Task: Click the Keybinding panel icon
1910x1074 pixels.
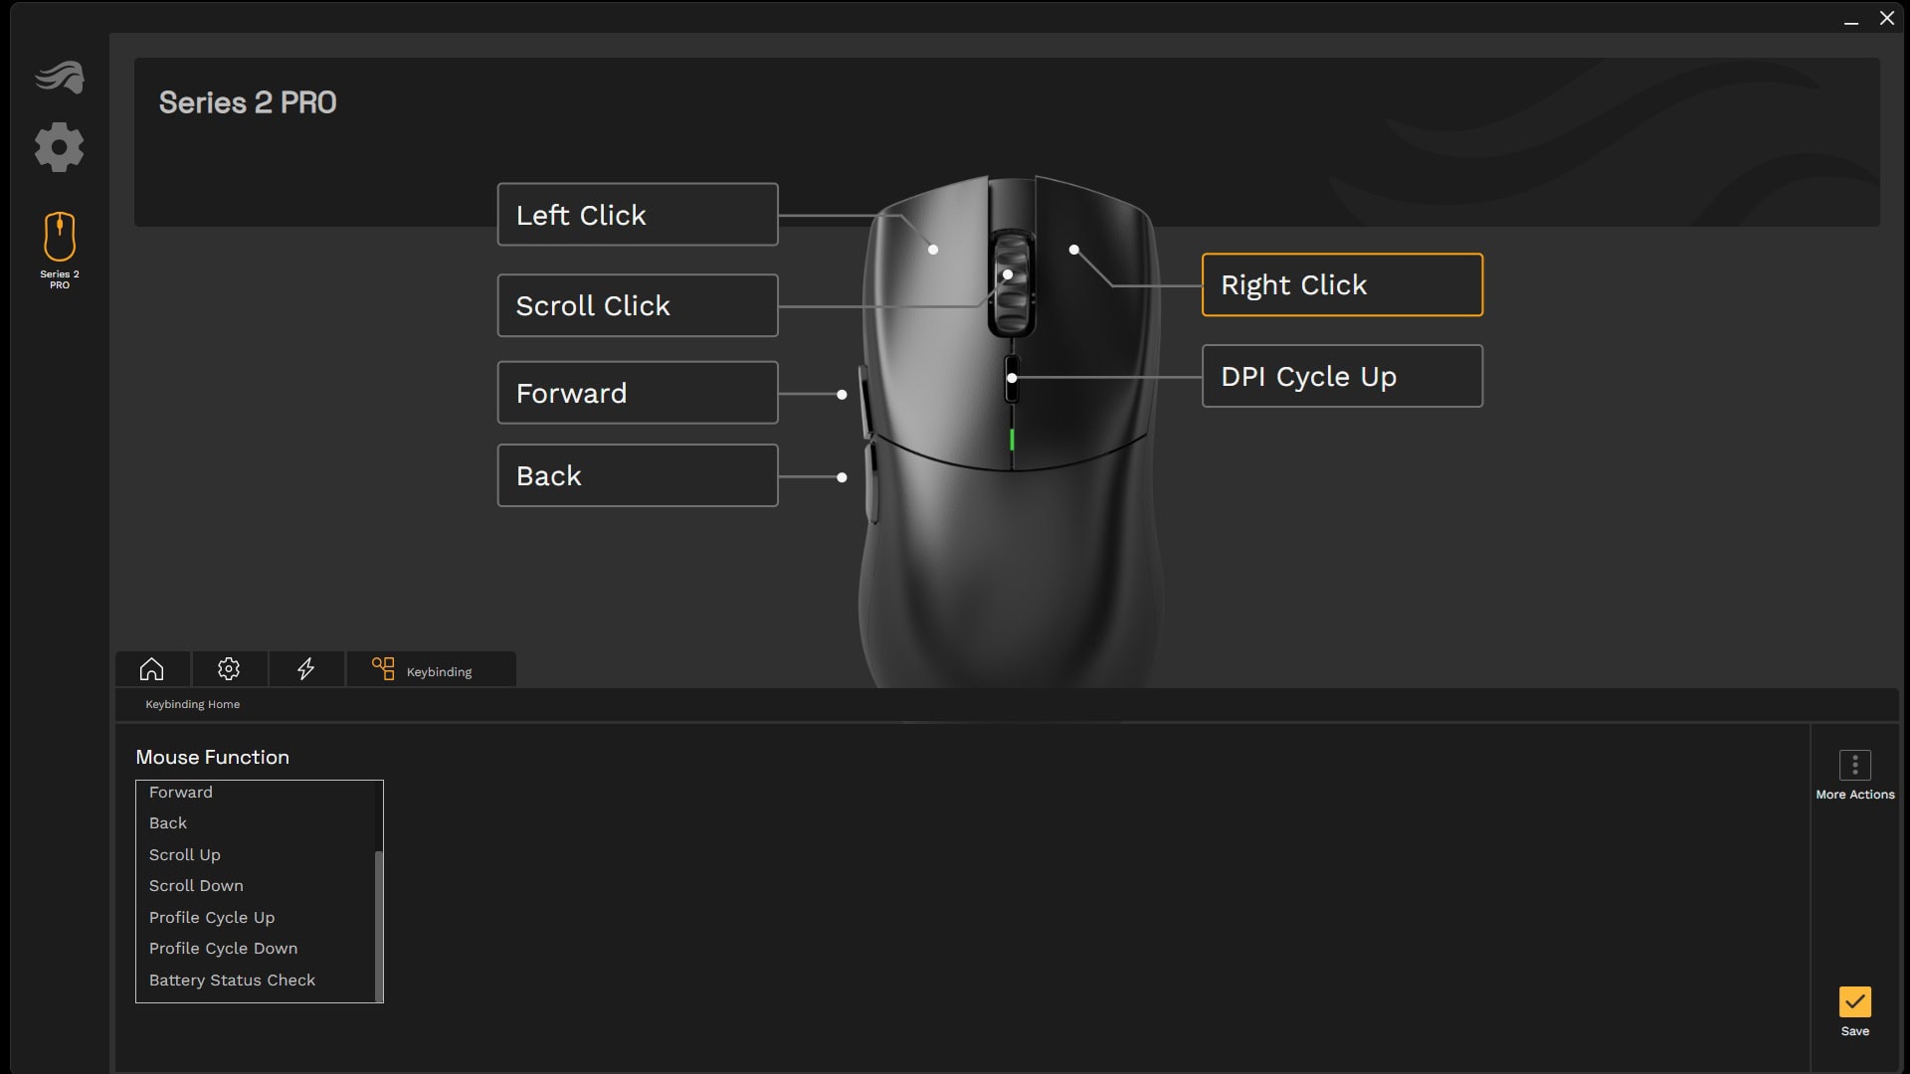Action: coord(382,669)
